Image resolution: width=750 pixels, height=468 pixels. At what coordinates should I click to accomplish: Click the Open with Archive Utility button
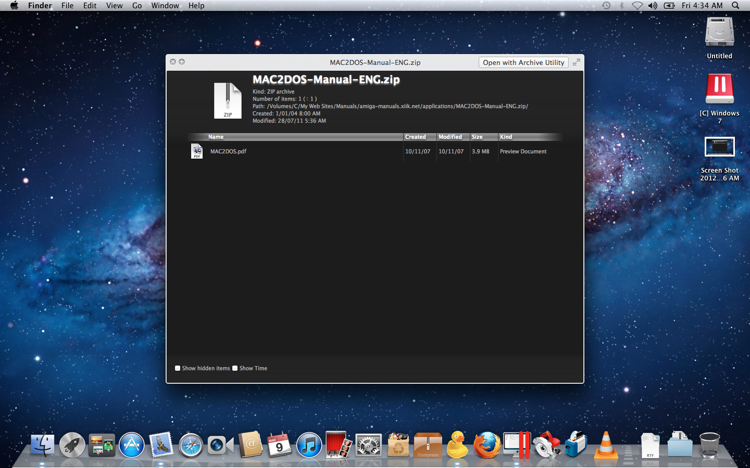523,62
